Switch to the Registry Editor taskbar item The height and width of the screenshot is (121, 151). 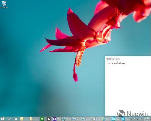click(67, 119)
